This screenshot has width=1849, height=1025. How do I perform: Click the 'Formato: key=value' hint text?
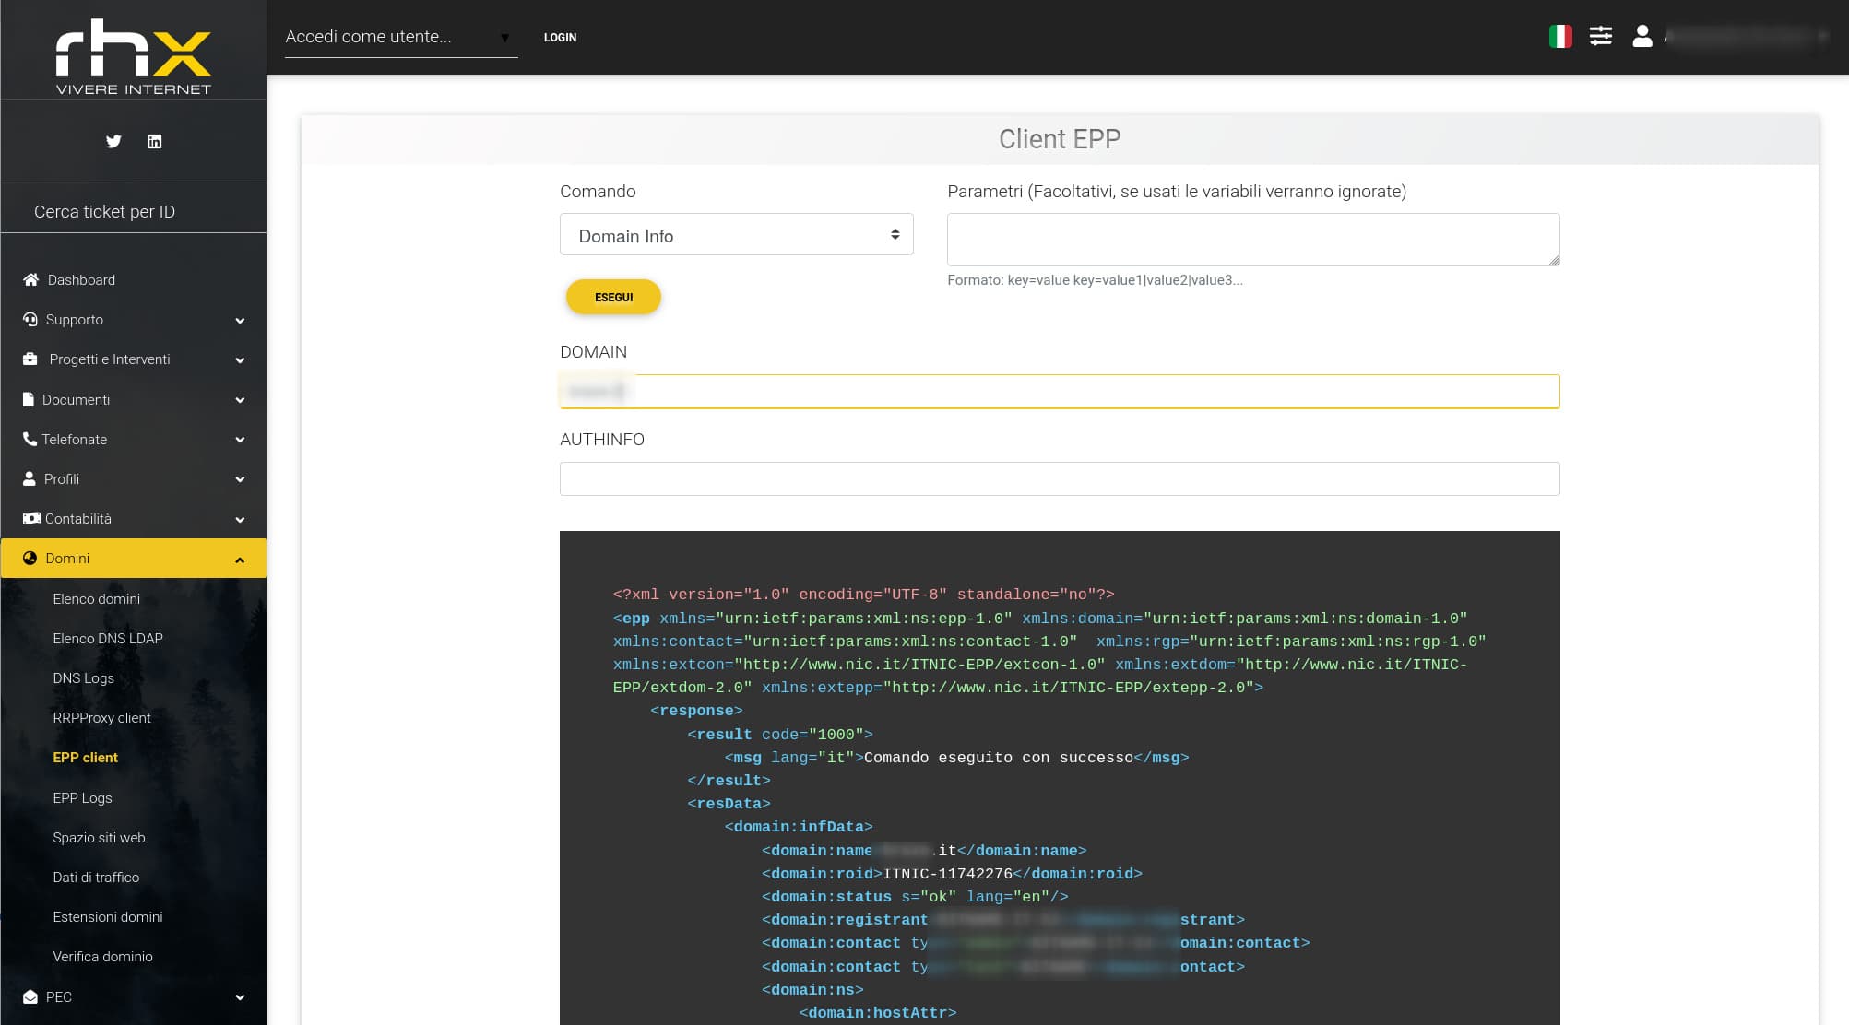pyautogui.click(x=1095, y=279)
